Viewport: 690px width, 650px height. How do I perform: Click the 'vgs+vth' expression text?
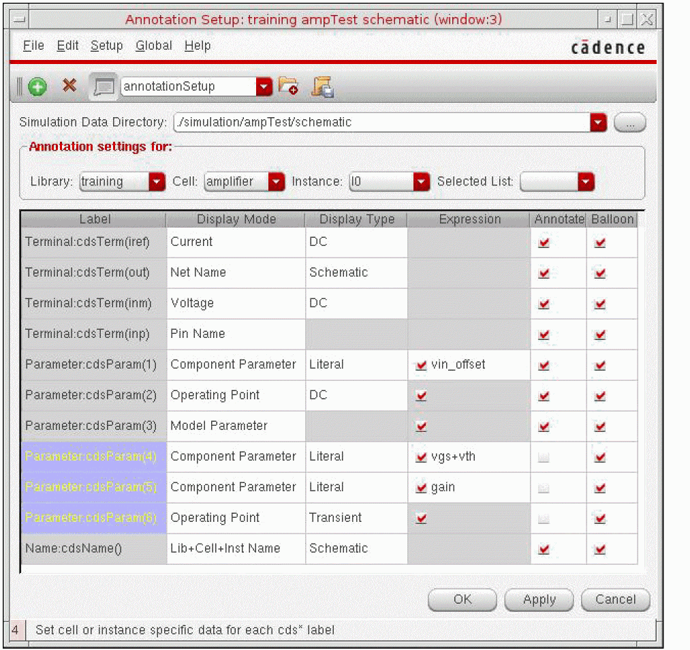[x=453, y=456]
